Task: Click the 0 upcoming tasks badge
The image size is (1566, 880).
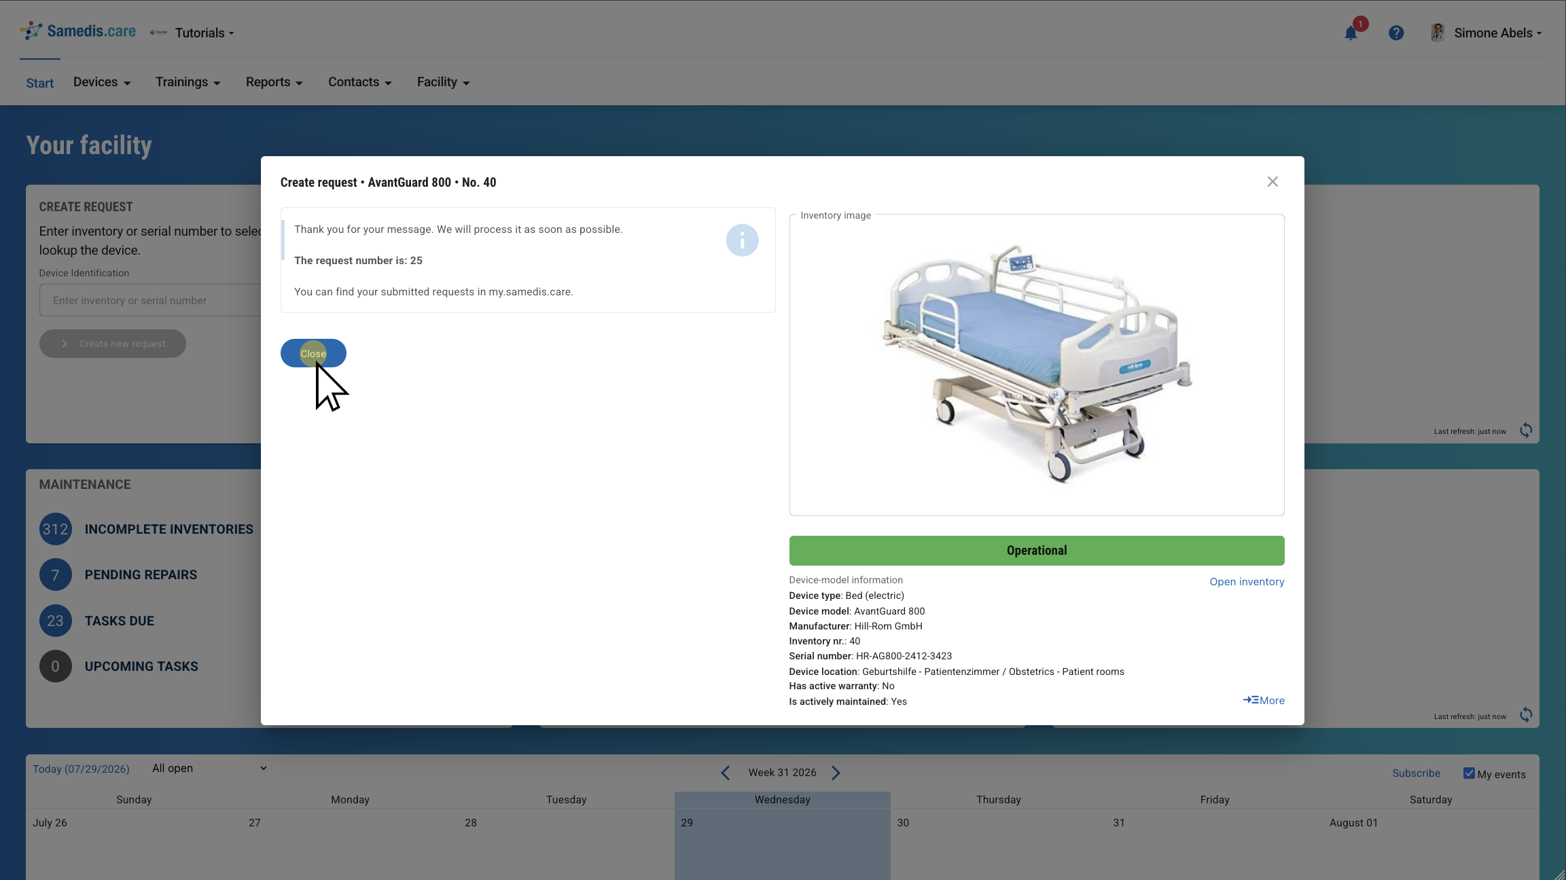Action: 56,666
